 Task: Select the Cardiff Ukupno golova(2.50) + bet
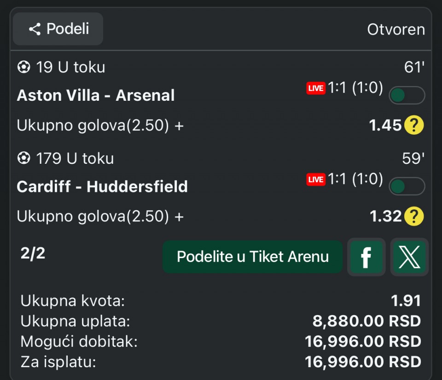[100, 216]
